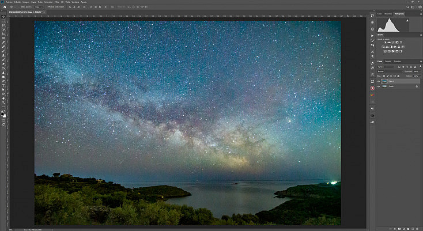
Task: Toggle lock all padlock icon
Action: pos(398,76)
